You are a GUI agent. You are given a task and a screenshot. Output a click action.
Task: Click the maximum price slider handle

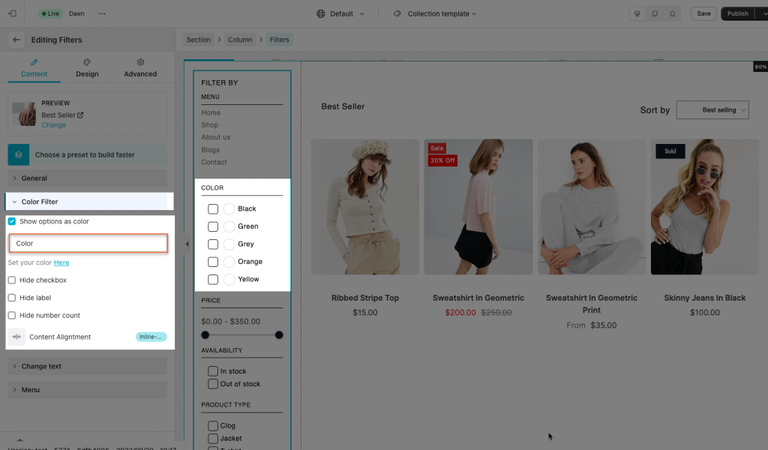tap(279, 335)
